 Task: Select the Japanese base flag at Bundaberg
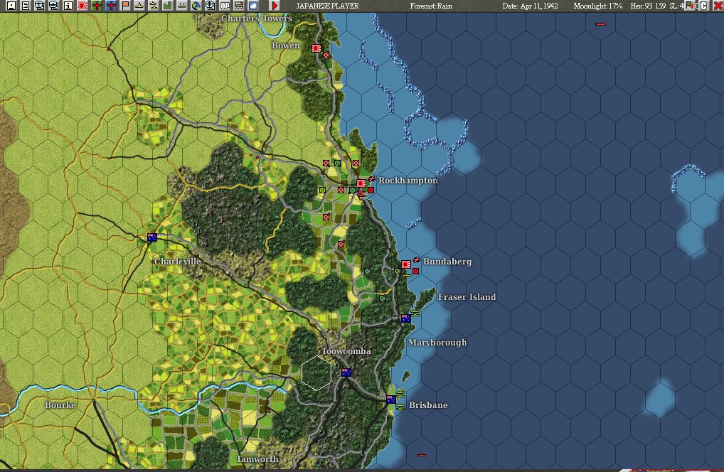click(406, 264)
